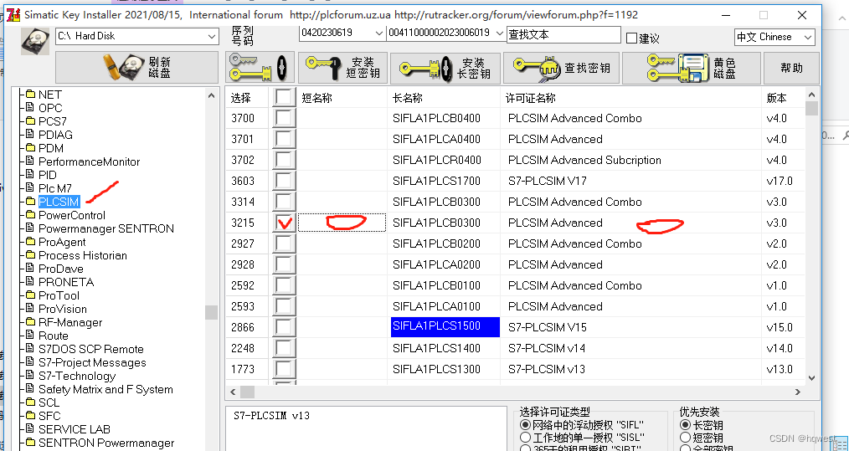Screen dimensions: 849x451
Task: Check the box for row 2866
Action: [x=284, y=327]
